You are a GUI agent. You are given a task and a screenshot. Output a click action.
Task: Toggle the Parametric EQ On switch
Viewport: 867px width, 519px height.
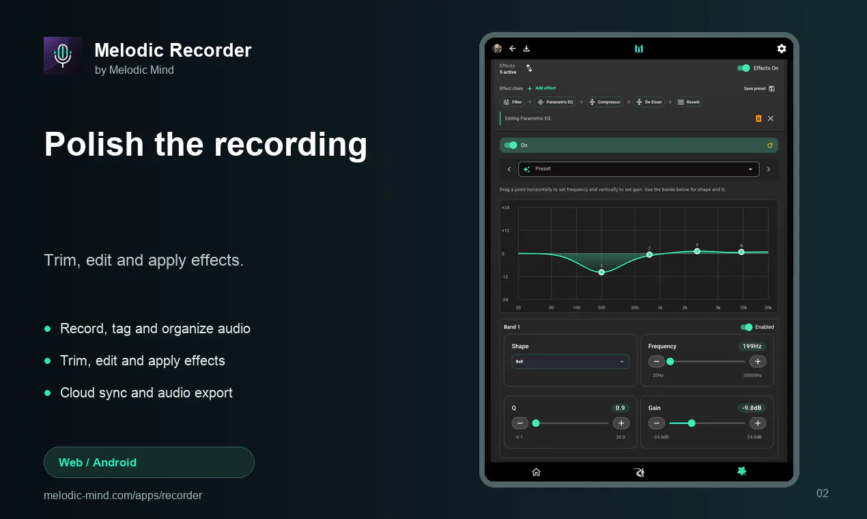511,145
